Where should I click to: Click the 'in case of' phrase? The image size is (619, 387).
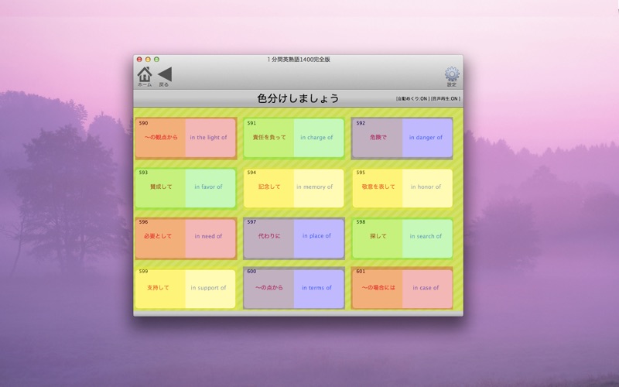click(426, 288)
